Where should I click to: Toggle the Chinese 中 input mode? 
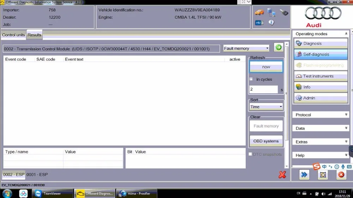[324, 167]
